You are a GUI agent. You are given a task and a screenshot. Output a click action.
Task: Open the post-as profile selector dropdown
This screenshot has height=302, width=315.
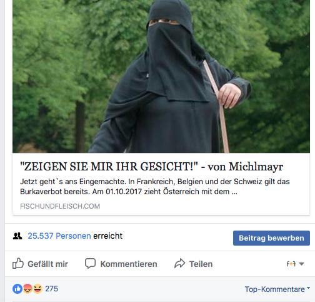(295, 264)
